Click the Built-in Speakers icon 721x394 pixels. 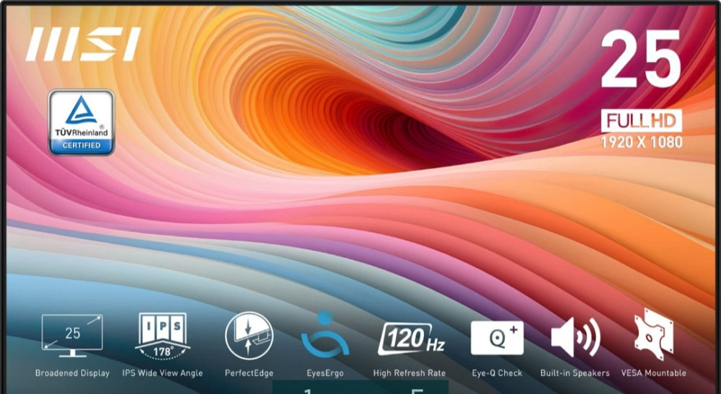point(575,337)
